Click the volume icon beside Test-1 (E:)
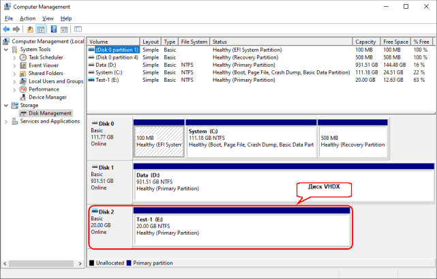 click(x=91, y=80)
